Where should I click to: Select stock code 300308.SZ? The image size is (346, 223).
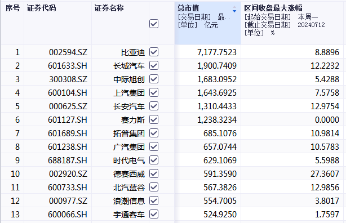(68, 79)
